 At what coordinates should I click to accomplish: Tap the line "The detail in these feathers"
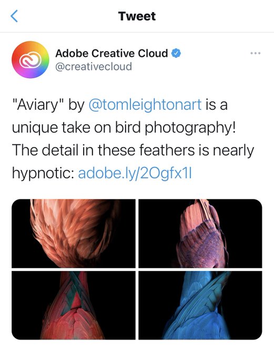pos(104,150)
